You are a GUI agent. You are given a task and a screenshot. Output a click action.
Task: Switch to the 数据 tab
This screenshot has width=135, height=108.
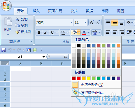click(x=90, y=11)
